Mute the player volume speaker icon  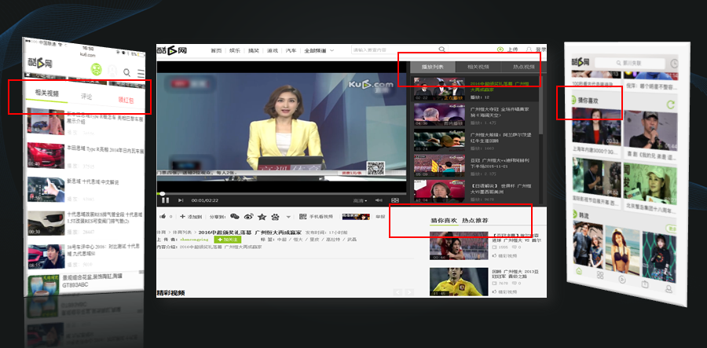(x=379, y=200)
